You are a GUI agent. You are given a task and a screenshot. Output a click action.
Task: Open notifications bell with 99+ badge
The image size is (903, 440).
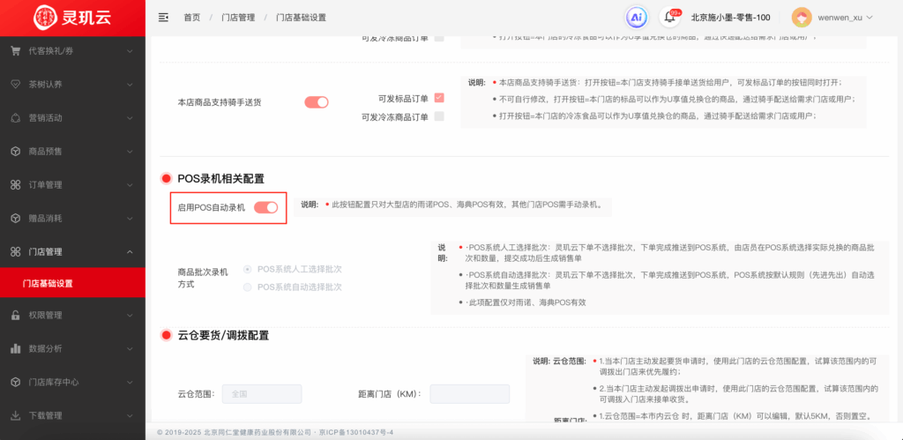pyautogui.click(x=669, y=18)
